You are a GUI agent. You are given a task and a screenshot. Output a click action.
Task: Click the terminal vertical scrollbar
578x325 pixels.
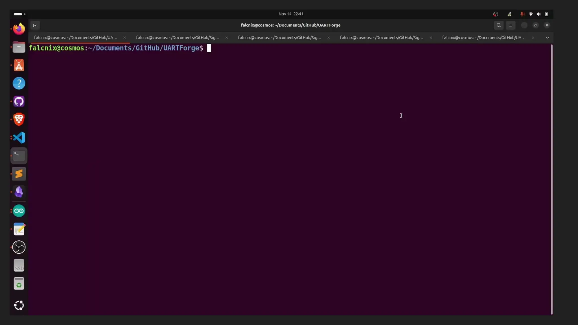(x=551, y=179)
